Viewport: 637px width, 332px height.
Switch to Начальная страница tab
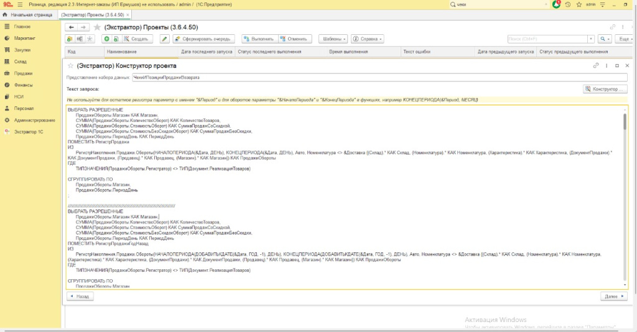pos(29,14)
